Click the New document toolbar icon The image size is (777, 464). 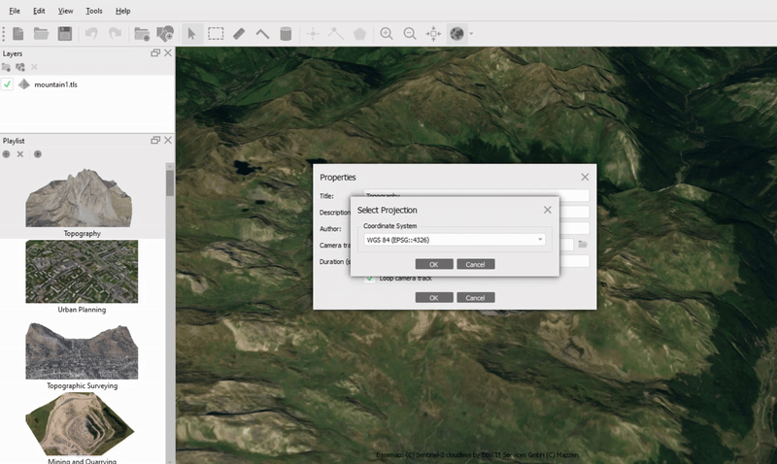point(17,33)
